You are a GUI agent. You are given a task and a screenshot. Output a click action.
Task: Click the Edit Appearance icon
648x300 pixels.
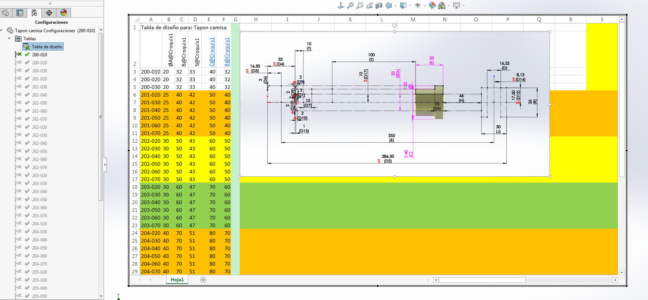point(432,5)
